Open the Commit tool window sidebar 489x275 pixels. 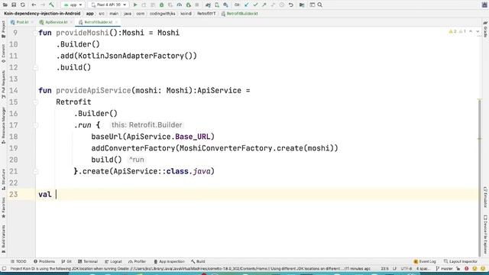click(3, 53)
